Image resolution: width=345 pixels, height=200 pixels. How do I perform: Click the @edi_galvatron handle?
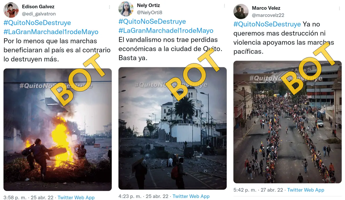coord(39,14)
